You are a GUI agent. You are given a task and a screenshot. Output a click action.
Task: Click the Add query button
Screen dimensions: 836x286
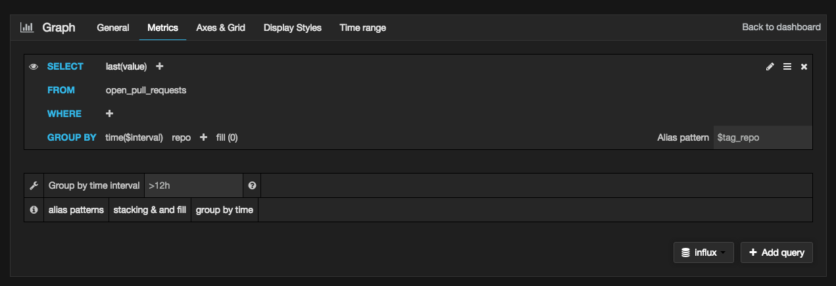pos(777,252)
